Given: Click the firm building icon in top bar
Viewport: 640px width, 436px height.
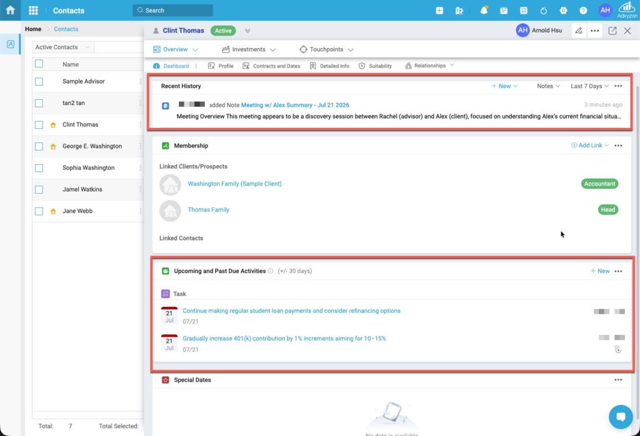Looking at the screenshot, I should [x=459, y=11].
